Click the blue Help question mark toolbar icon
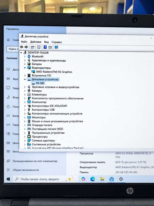The width and height of the screenshot is (154, 206). pyautogui.click(x=45, y=47)
